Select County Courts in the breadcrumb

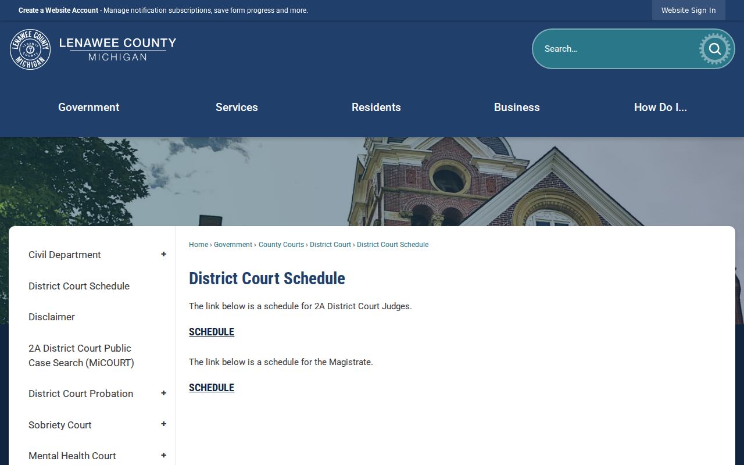tap(281, 245)
